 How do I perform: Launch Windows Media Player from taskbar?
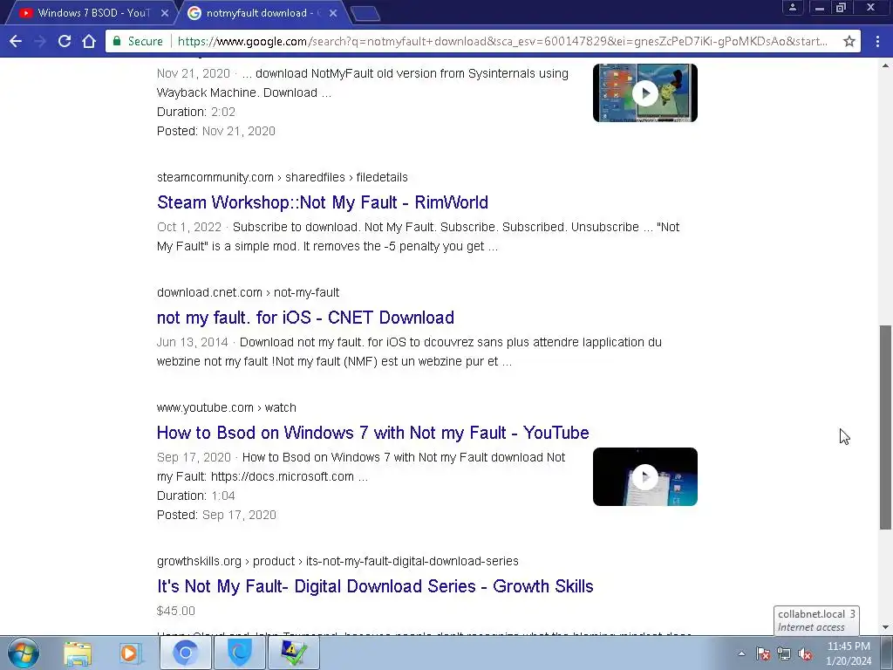(131, 653)
